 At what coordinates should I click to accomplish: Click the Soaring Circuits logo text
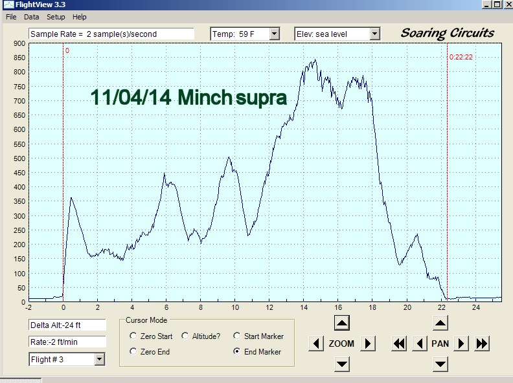tap(448, 33)
